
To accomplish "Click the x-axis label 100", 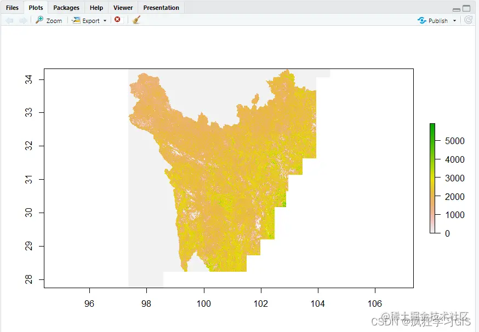I will 204,304.
